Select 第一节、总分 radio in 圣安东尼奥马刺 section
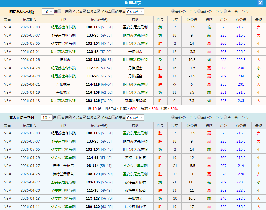Viewport: 266px width, 210px height. (225, 117)
